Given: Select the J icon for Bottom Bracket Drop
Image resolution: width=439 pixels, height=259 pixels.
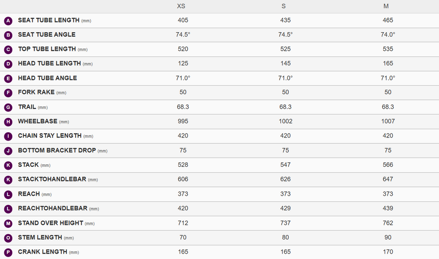Looking at the screenshot, I should pyautogui.click(x=8, y=151).
